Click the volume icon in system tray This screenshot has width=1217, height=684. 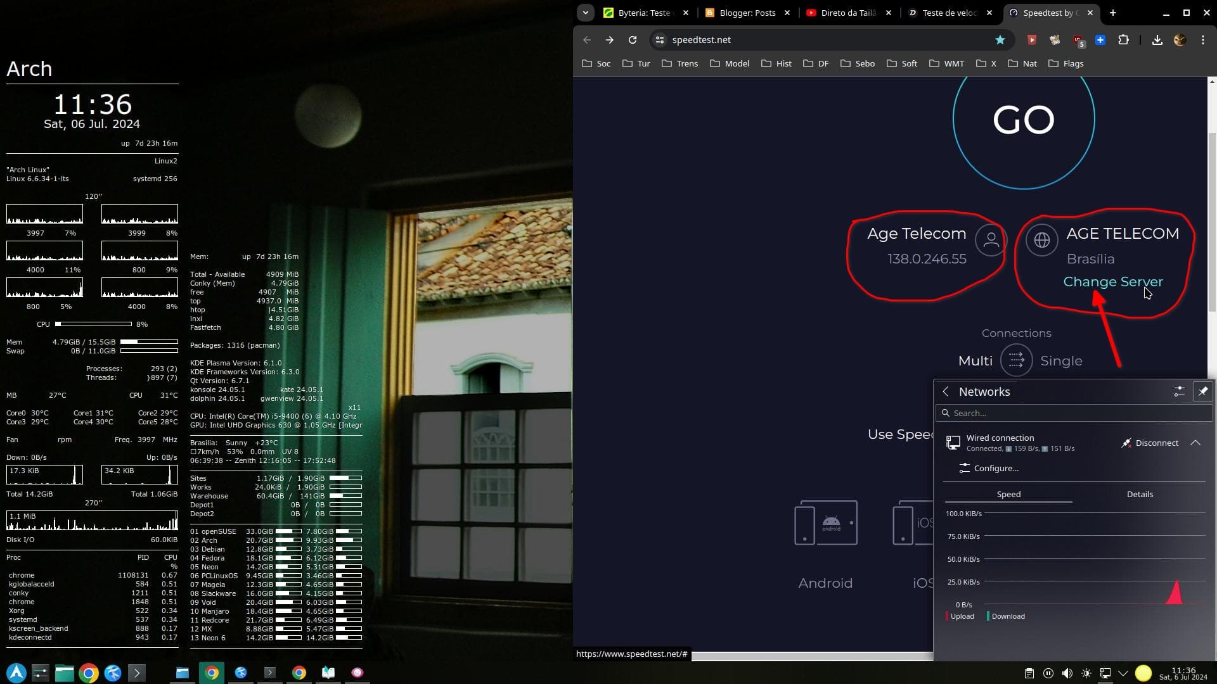click(x=1067, y=673)
